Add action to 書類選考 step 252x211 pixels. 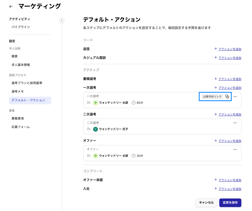click(228, 79)
